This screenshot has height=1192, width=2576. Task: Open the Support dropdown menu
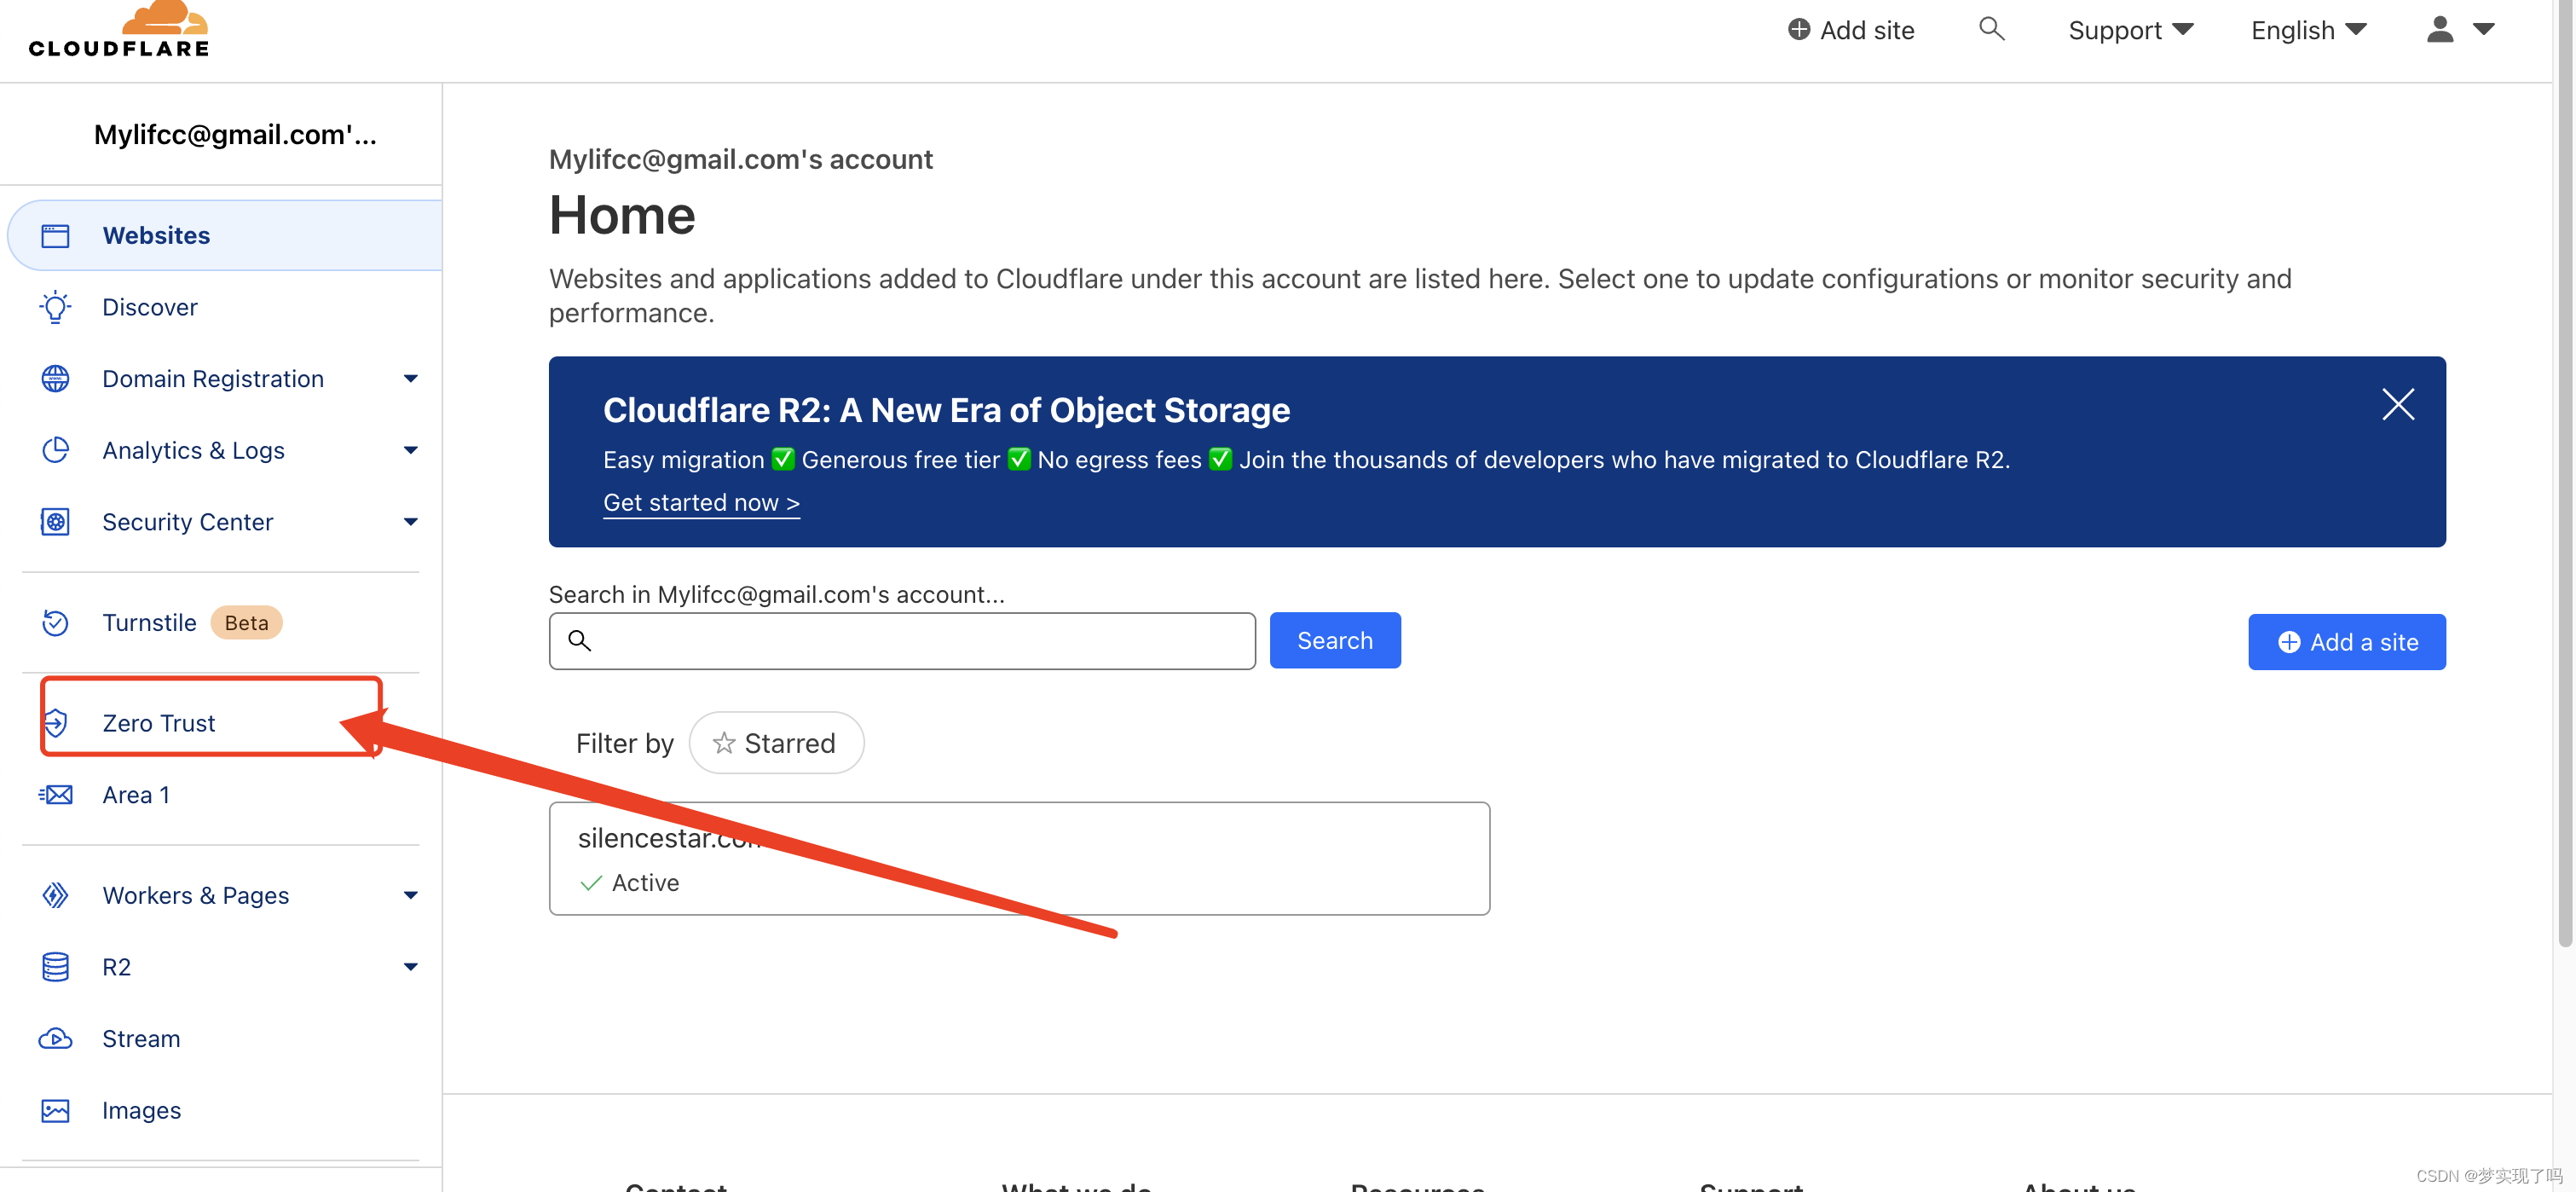[2129, 28]
